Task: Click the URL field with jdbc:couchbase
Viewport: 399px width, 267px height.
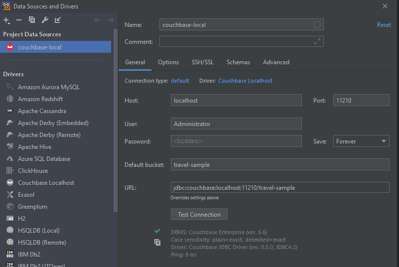Action: tap(280, 188)
